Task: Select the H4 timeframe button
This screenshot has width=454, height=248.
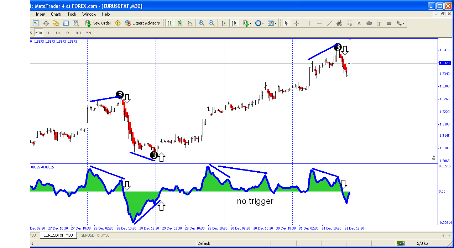Action: [58, 33]
